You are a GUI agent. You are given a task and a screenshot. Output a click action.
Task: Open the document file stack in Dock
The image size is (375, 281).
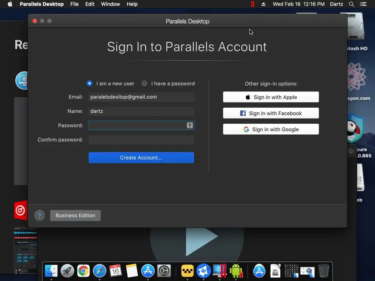[x=275, y=271]
